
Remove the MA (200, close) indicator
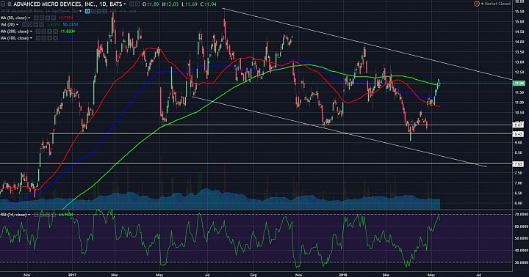pyautogui.click(x=55, y=32)
